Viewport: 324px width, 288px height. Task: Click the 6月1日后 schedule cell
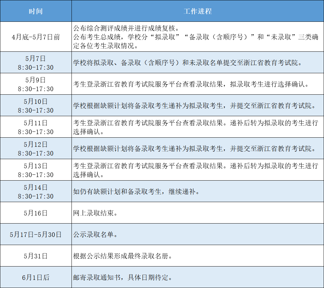(36, 277)
